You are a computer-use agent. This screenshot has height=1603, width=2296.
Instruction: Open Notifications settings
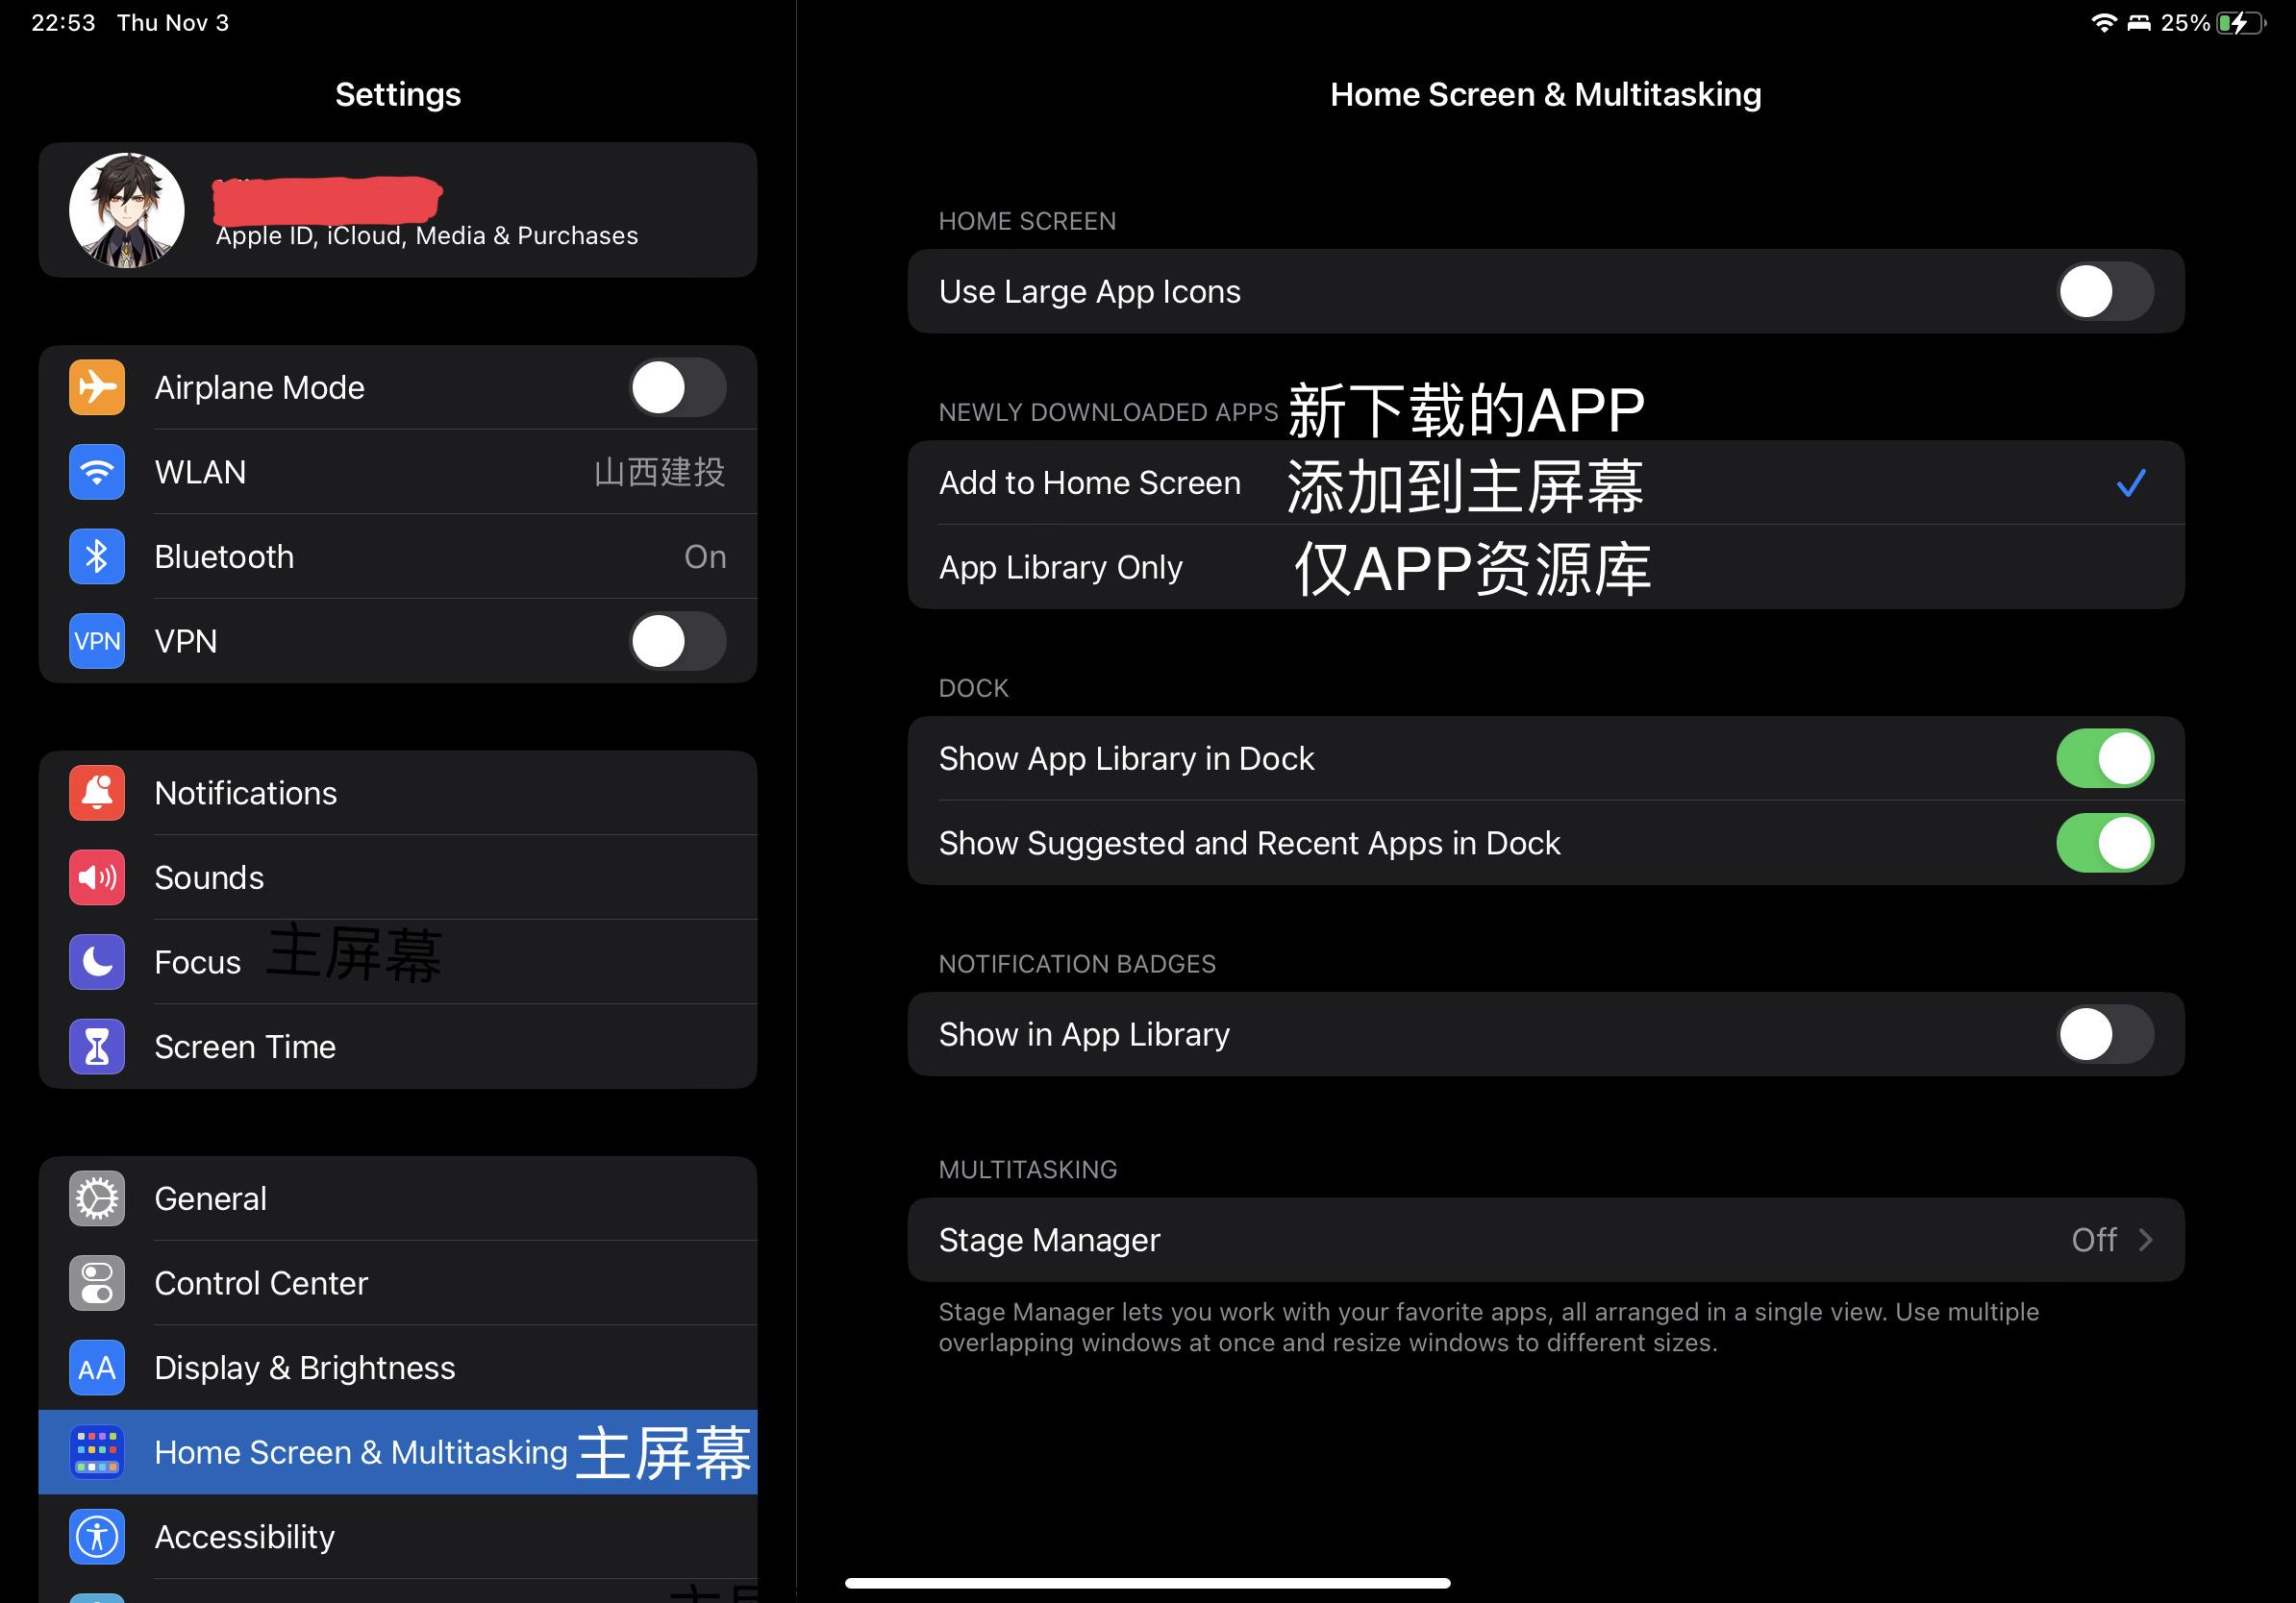(x=398, y=793)
